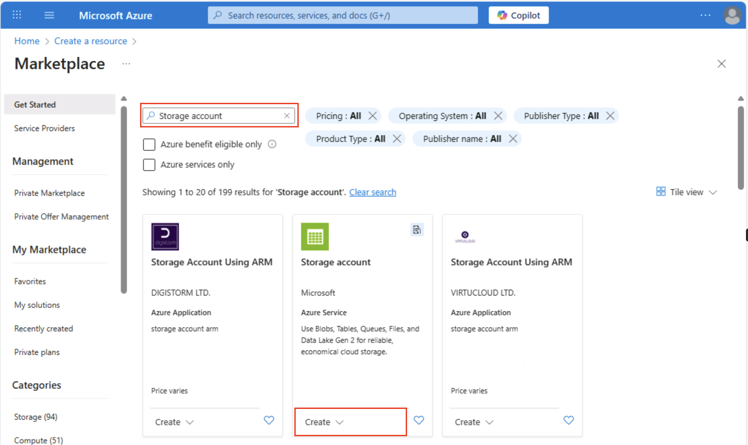Viewport: 748px width, 445px height.
Task: Clear the Storage account search box with X
Action: [x=287, y=116]
